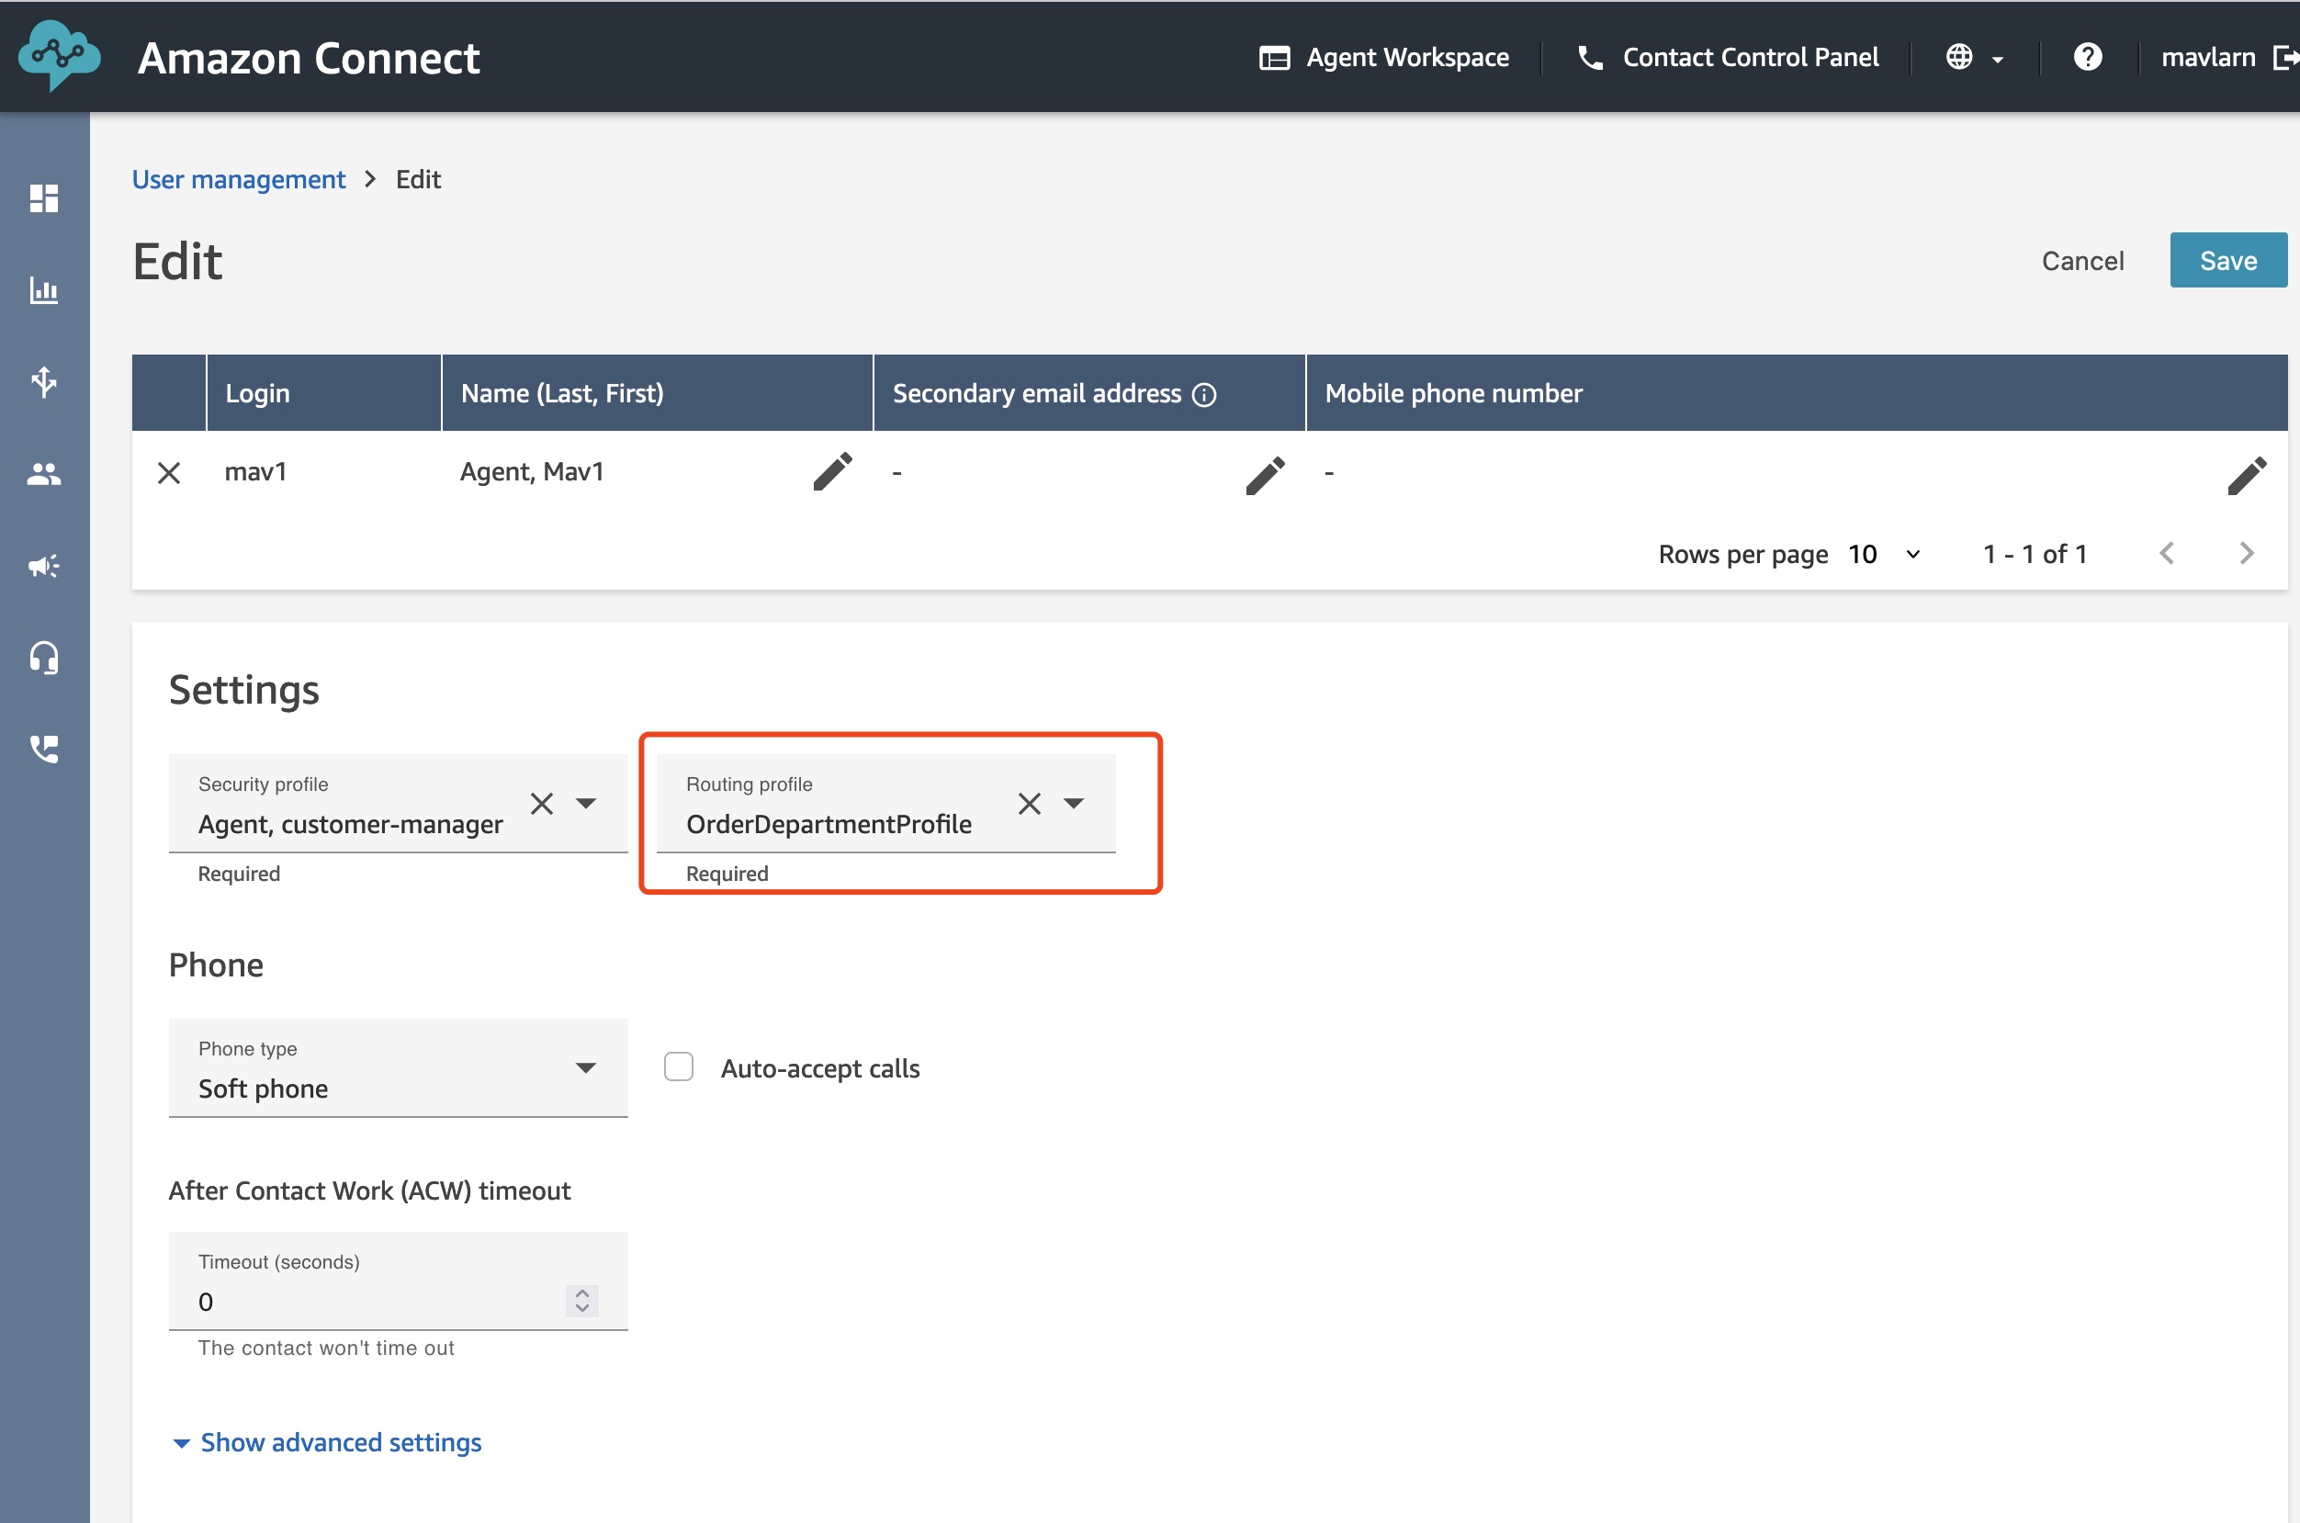Go to previous page of rows
This screenshot has width=2300, height=1523.
point(2167,554)
